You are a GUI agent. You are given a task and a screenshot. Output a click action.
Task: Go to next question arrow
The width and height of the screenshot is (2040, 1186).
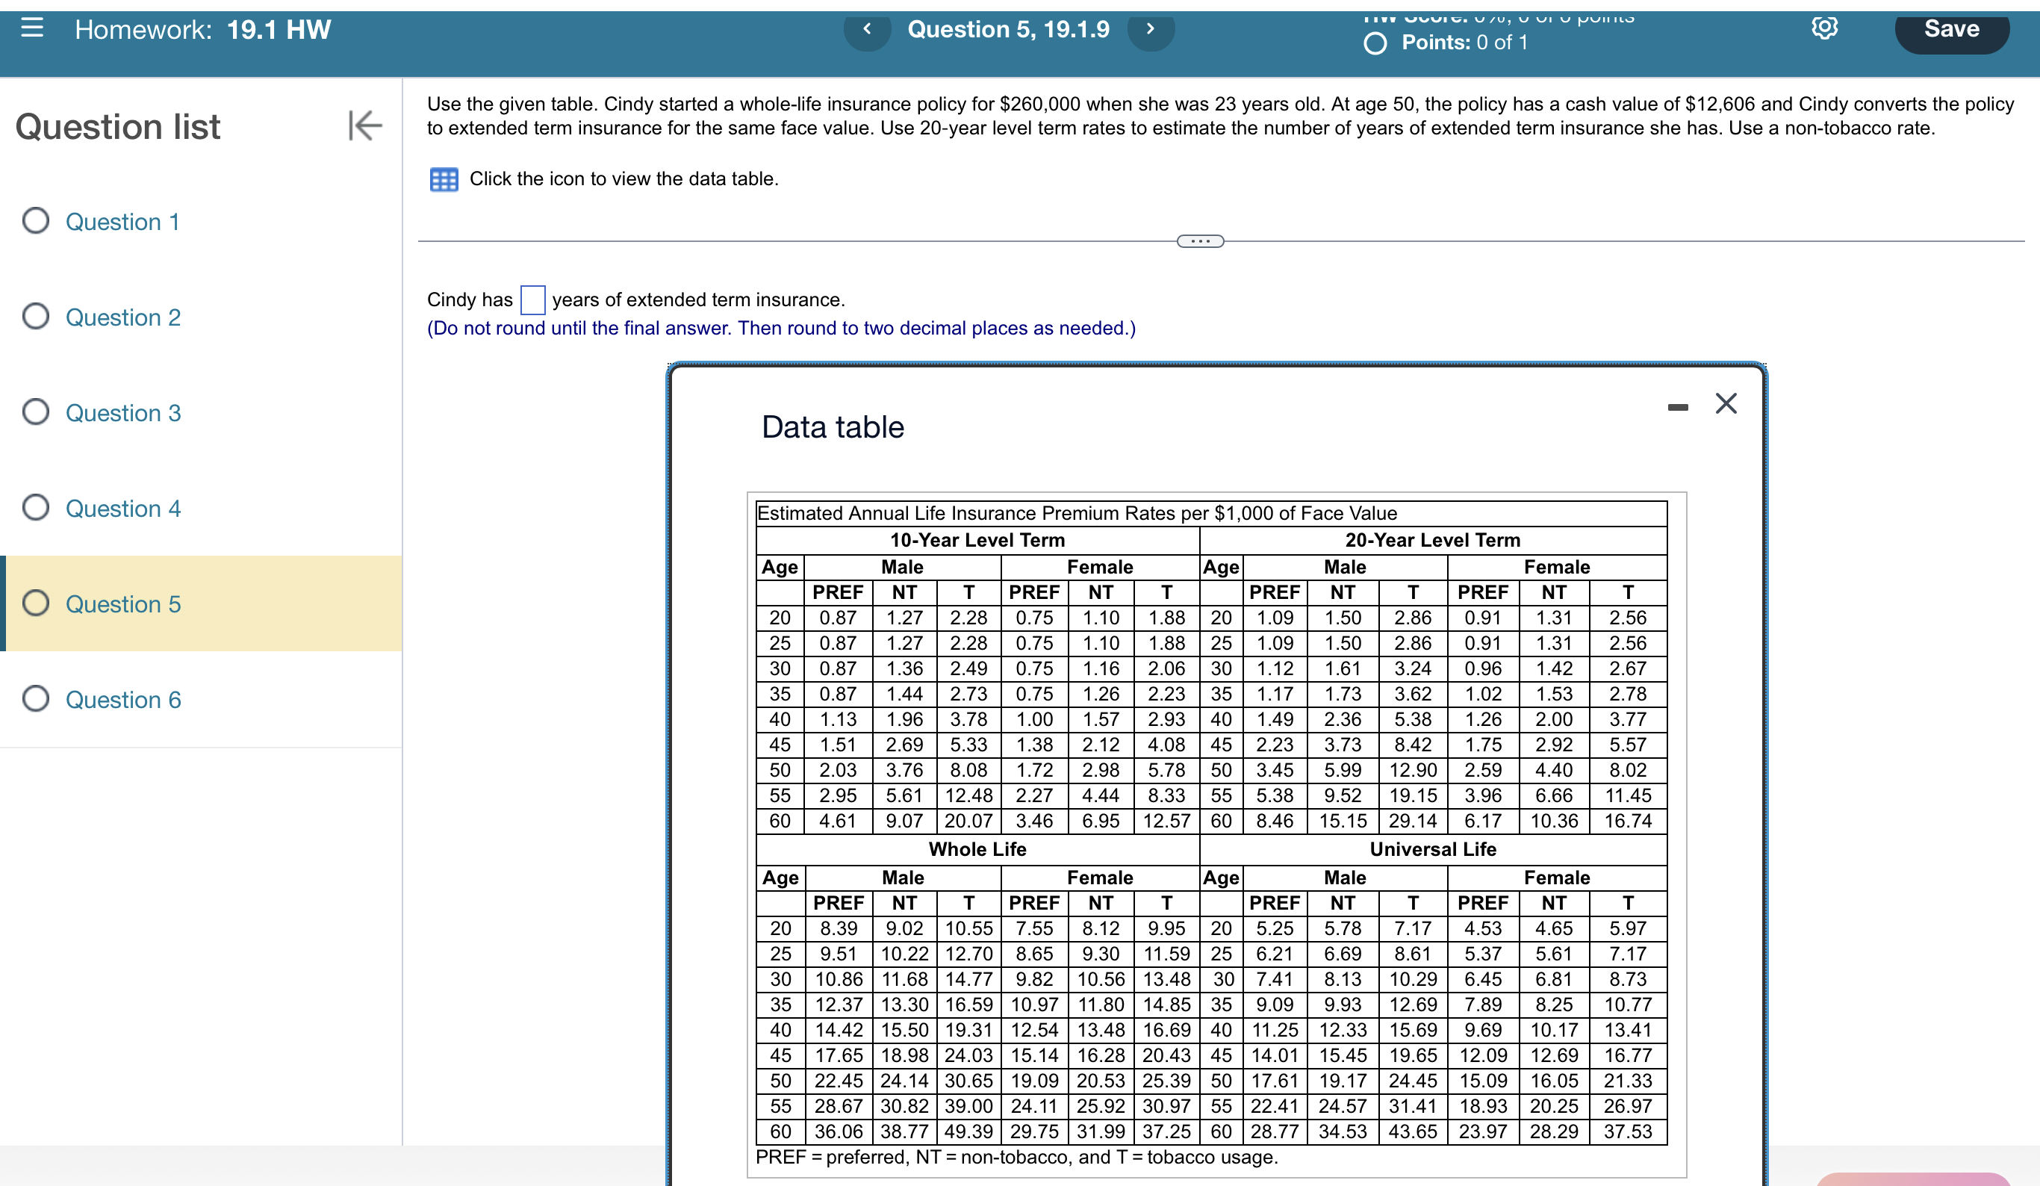pos(1149,30)
